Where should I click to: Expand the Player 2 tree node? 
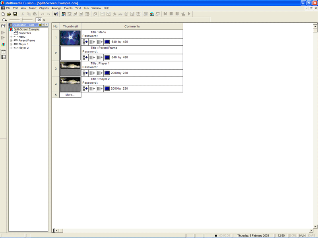click(11, 48)
